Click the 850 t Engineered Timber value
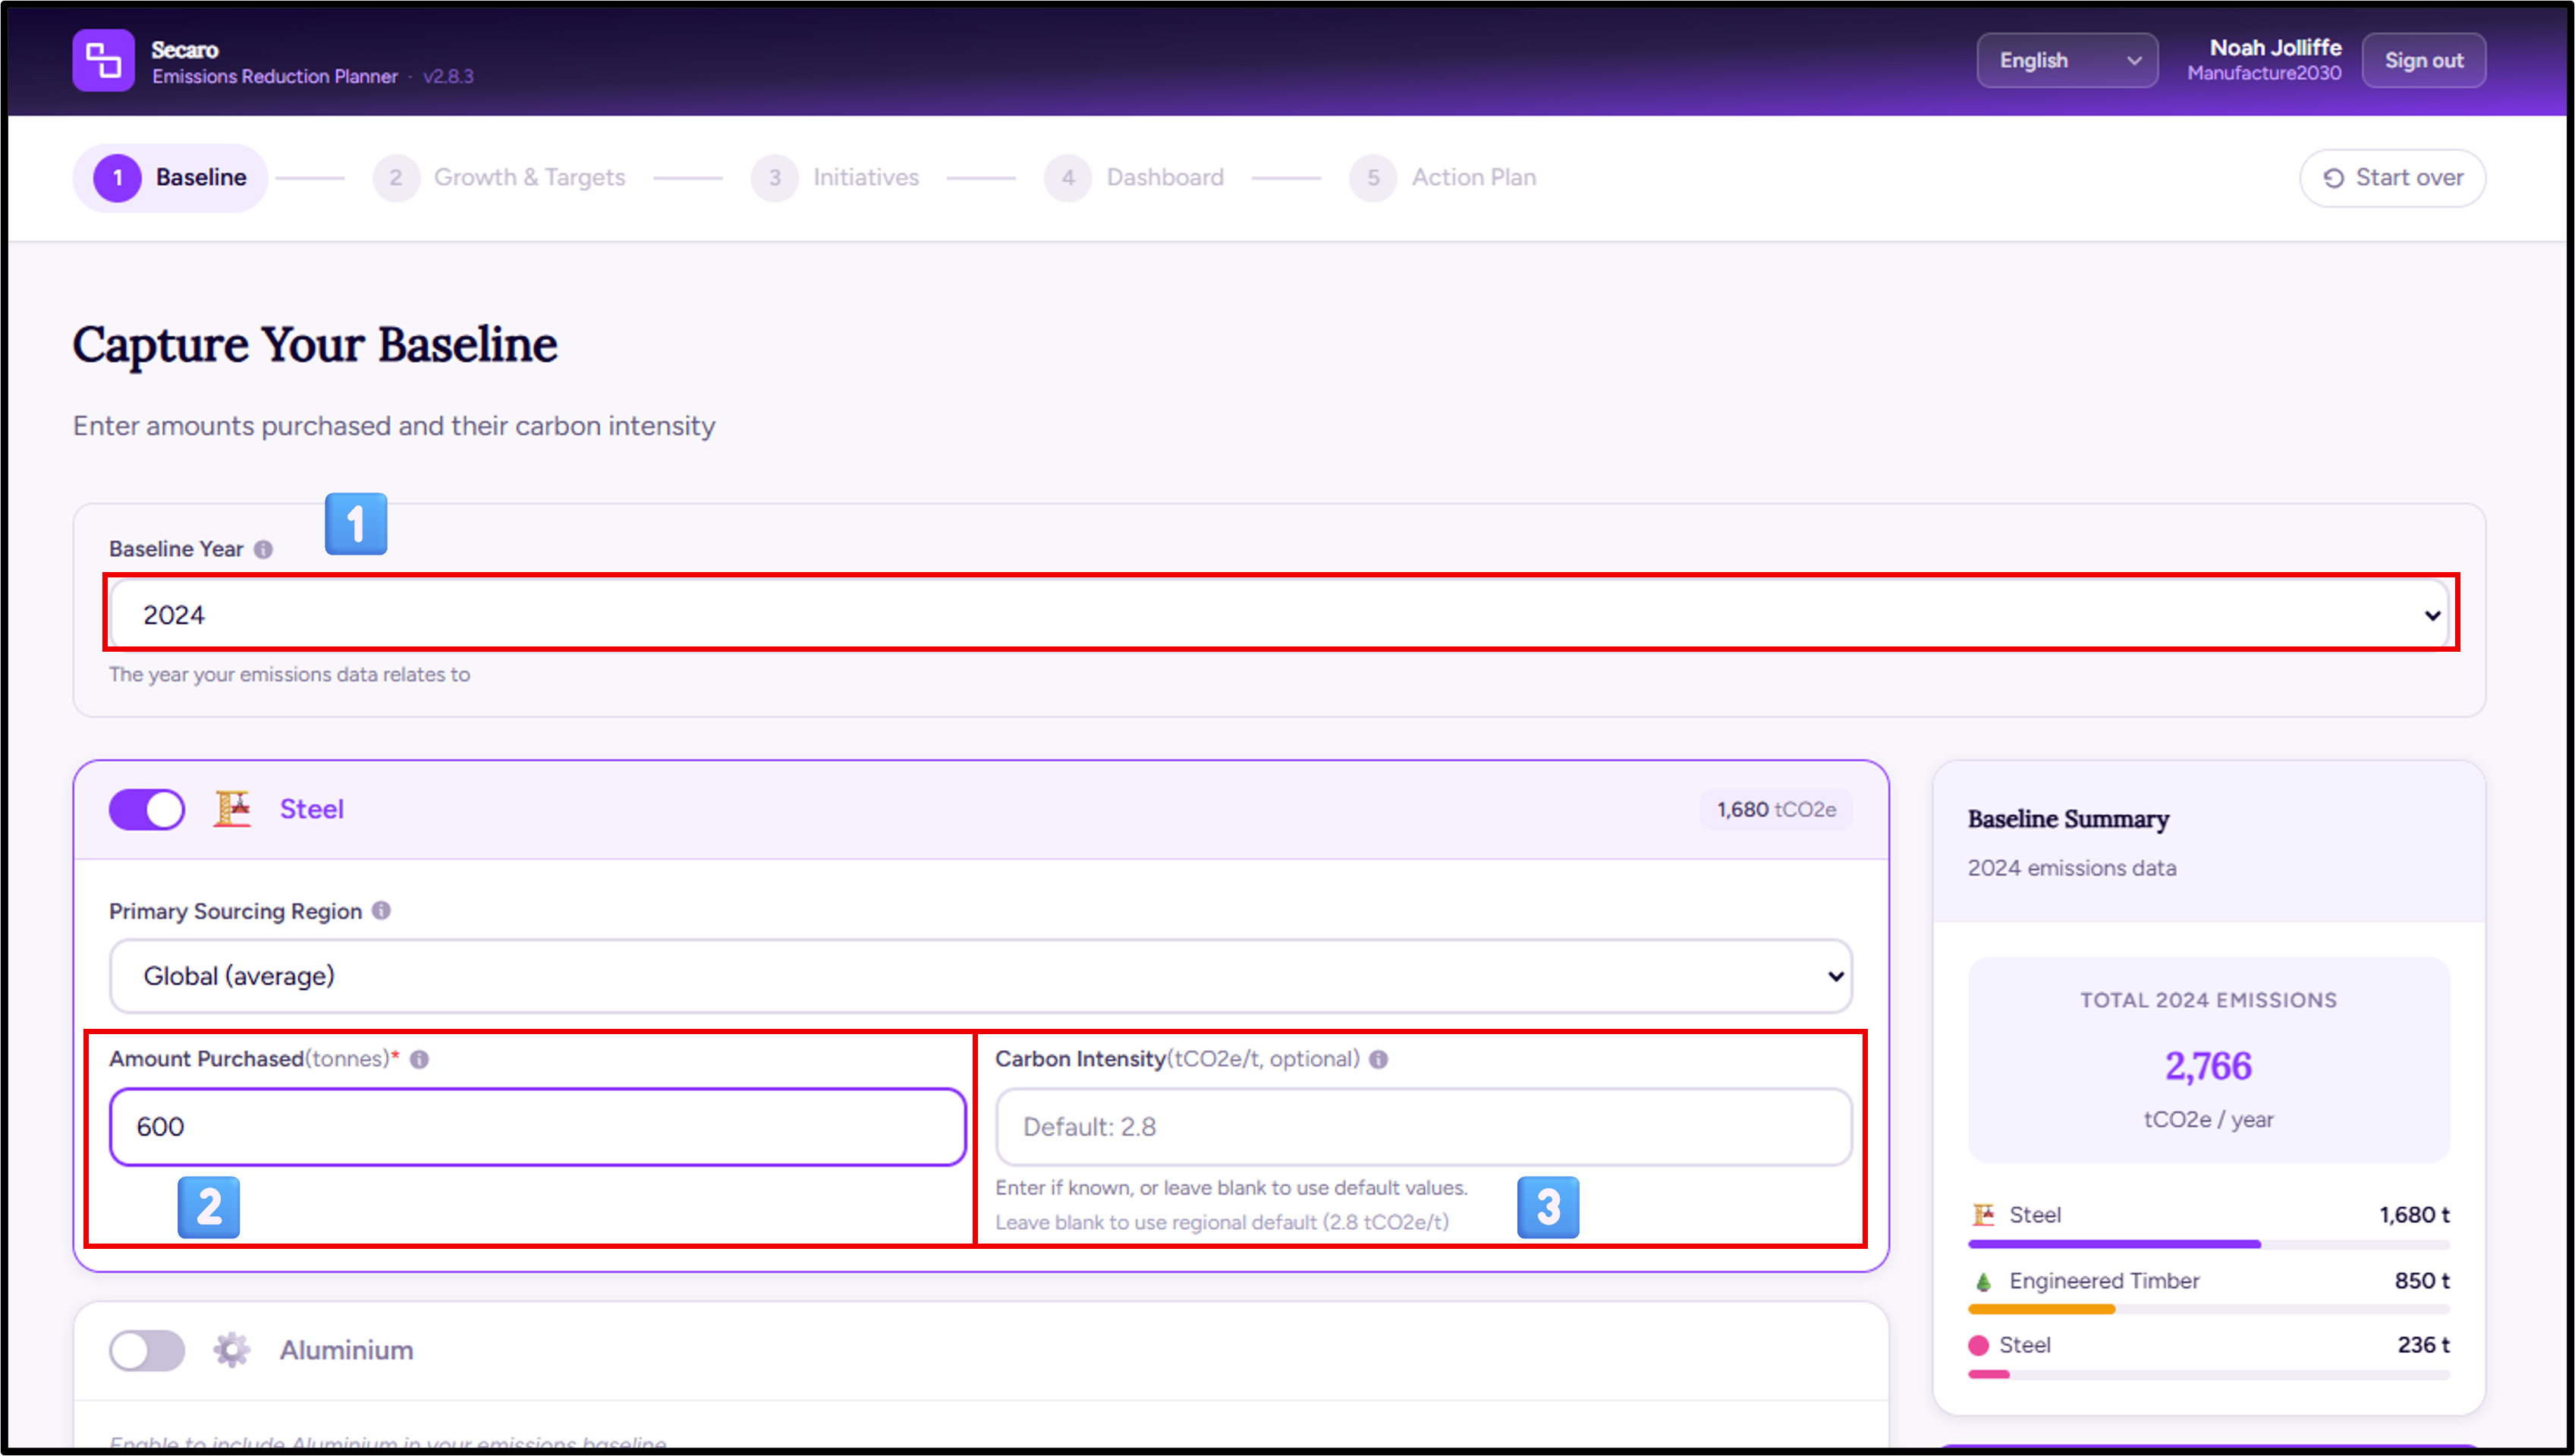Screen dimensions: 2575x1456 coord(2422,1281)
